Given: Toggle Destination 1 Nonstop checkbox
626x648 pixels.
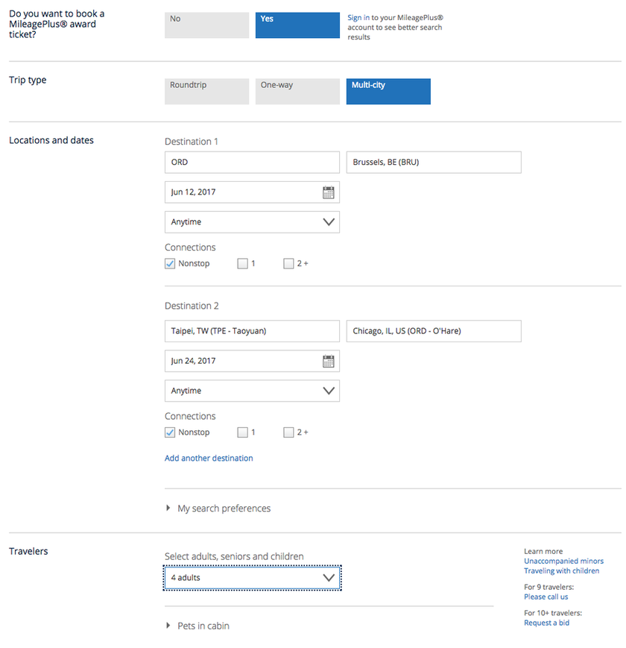Looking at the screenshot, I should 170,264.
